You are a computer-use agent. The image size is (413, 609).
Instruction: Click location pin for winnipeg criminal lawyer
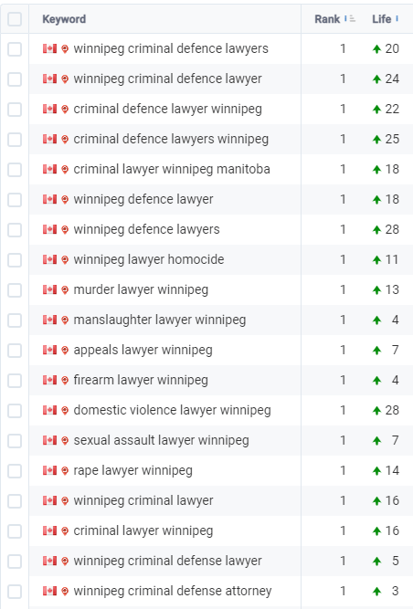(65, 500)
